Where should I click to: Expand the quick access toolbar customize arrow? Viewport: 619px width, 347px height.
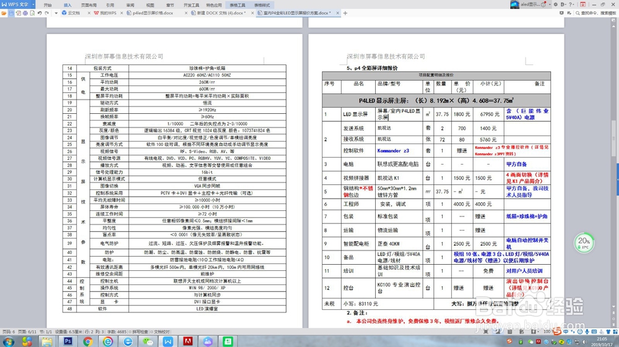pyautogui.click(x=56, y=13)
